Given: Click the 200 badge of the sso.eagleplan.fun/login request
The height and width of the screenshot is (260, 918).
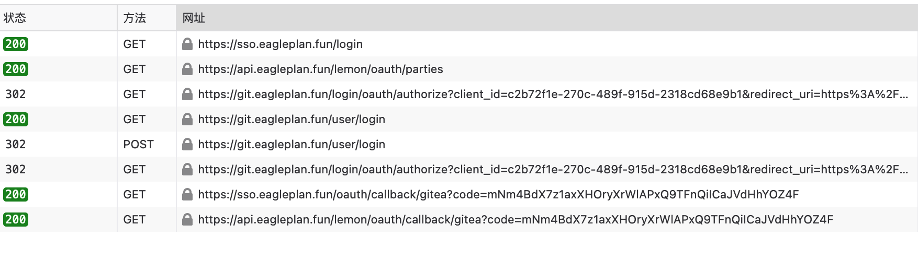Looking at the screenshot, I should tap(16, 44).
